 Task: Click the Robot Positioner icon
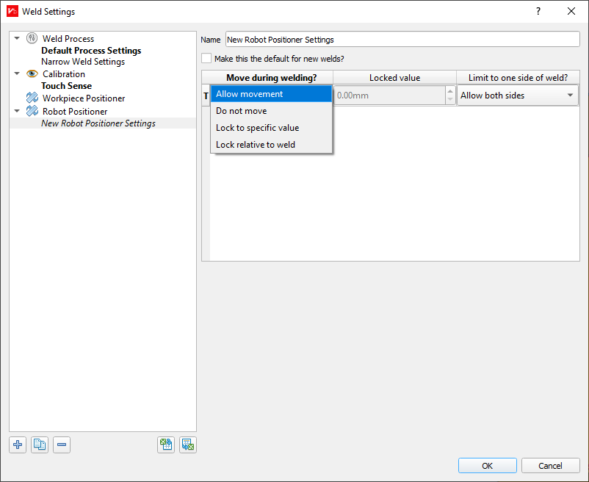pos(32,111)
